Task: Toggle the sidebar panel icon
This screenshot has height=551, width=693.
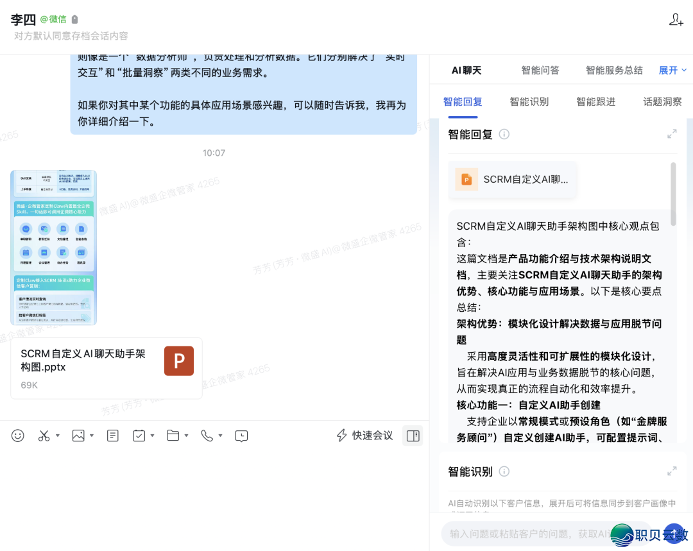Action: 413,436
